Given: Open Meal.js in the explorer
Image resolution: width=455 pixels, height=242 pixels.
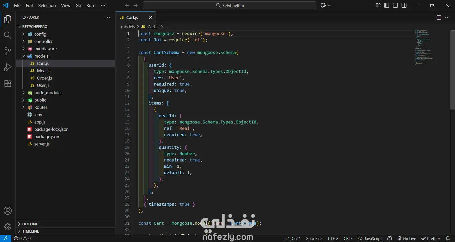Looking at the screenshot, I should (x=65, y=71).
